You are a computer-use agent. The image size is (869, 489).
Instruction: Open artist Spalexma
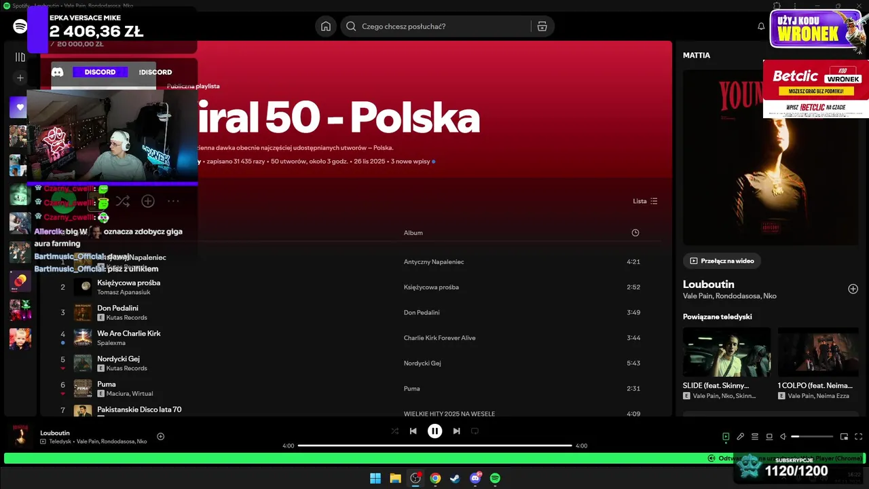[x=111, y=343]
